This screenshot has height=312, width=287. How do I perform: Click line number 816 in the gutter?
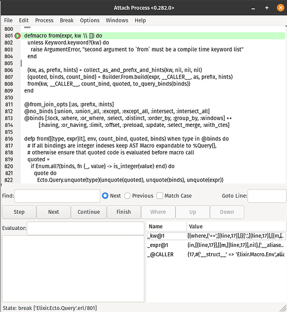click(9, 139)
